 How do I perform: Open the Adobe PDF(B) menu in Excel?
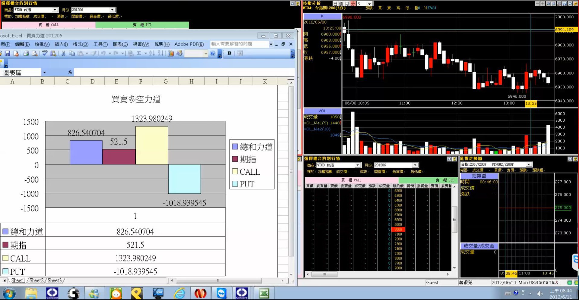(189, 44)
